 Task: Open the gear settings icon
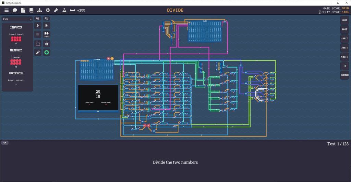pyautogui.click(x=48, y=10)
